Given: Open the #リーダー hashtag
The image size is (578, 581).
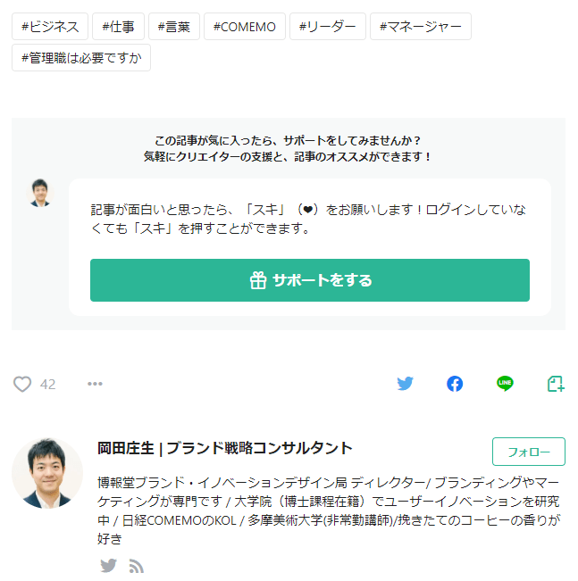Looking at the screenshot, I should (328, 27).
